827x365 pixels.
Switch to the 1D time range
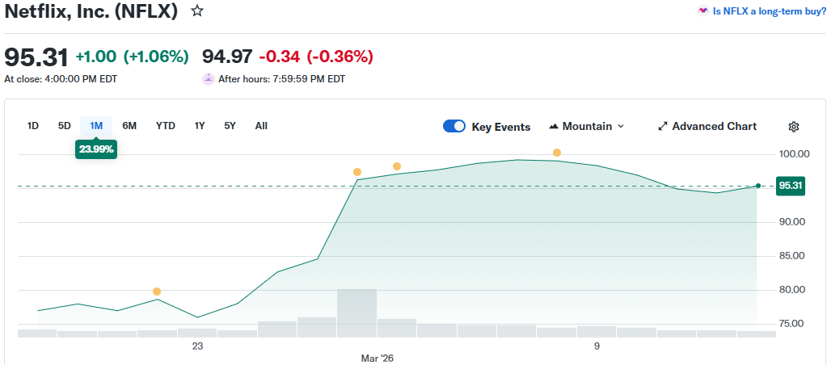(x=33, y=126)
